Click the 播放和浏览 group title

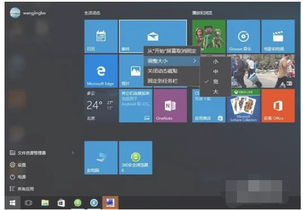click(202, 13)
